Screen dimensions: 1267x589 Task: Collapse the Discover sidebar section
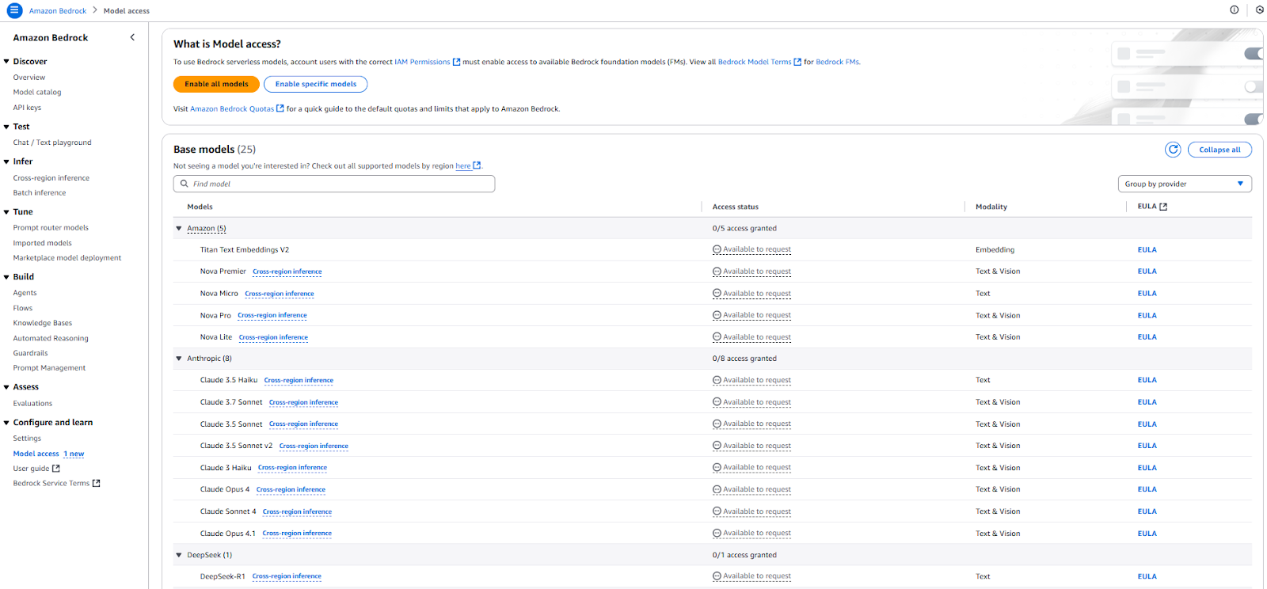(6, 61)
